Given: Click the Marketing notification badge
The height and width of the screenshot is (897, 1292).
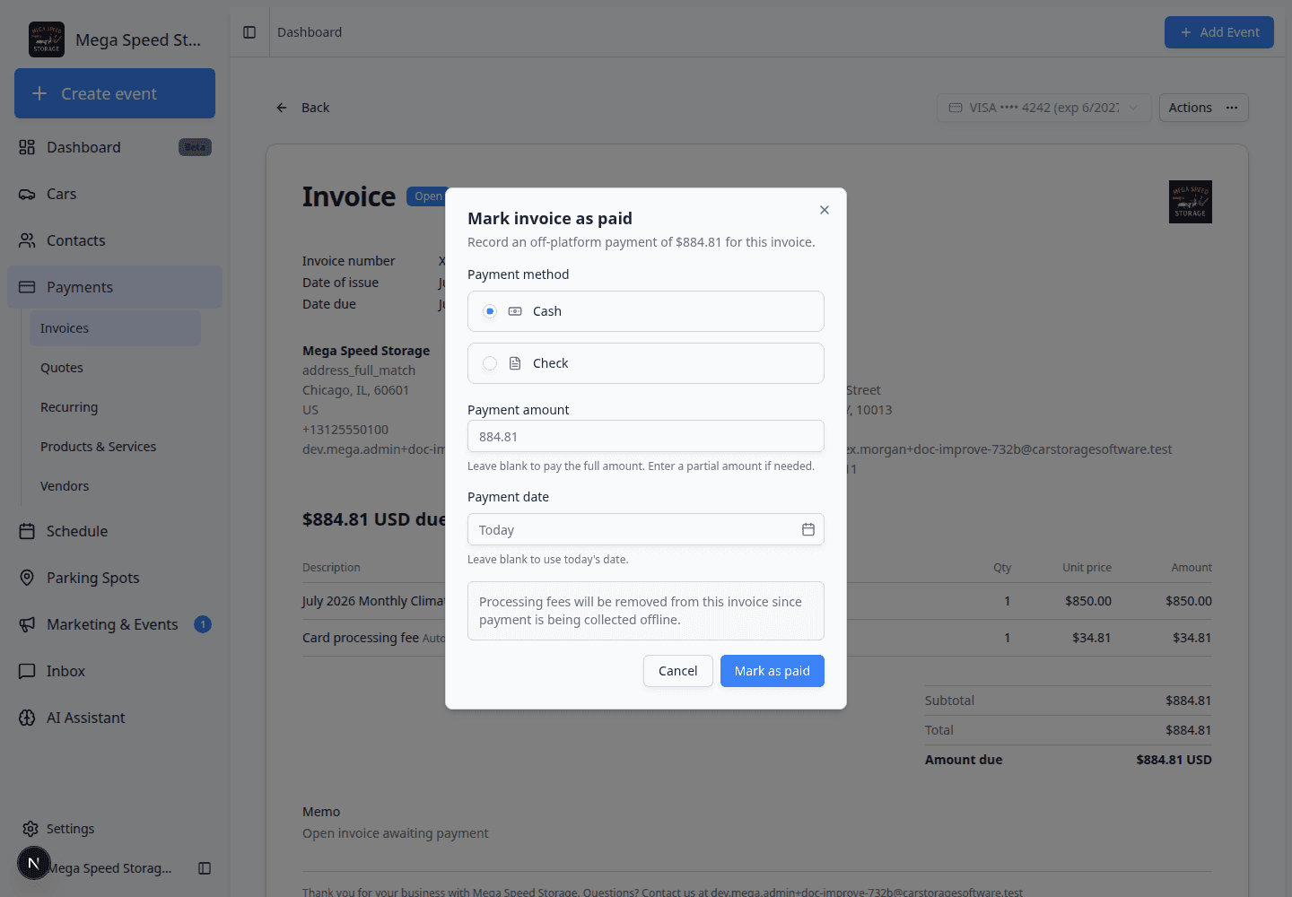Looking at the screenshot, I should click(203, 624).
